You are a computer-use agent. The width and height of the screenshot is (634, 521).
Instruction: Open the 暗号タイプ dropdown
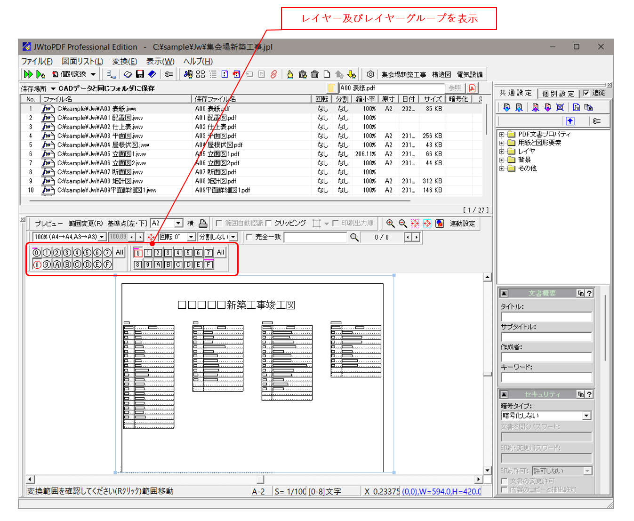(x=586, y=416)
